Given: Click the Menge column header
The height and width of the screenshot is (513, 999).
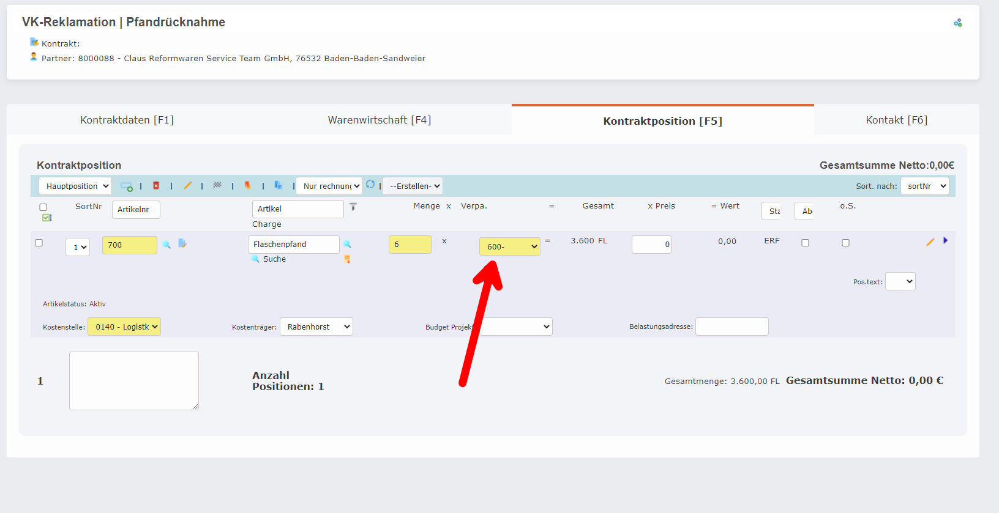Looking at the screenshot, I should 427,206.
